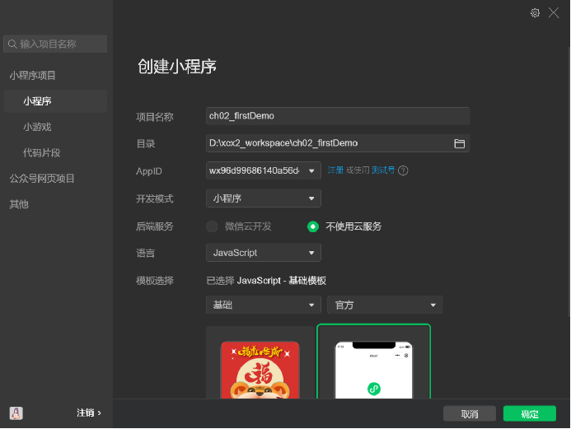Focus the 输入项目名称 search field
The image size is (571, 429).
pyautogui.click(x=55, y=44)
